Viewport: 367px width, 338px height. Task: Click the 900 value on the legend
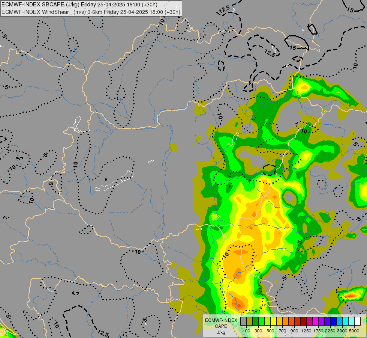pos(294,331)
